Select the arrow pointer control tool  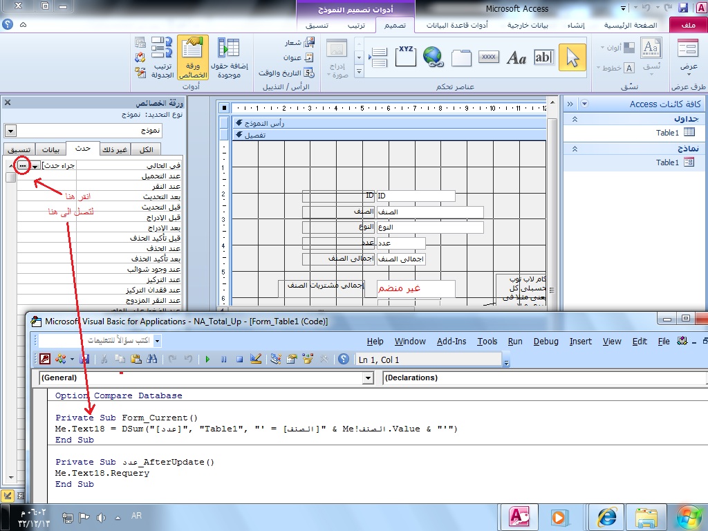click(x=572, y=57)
